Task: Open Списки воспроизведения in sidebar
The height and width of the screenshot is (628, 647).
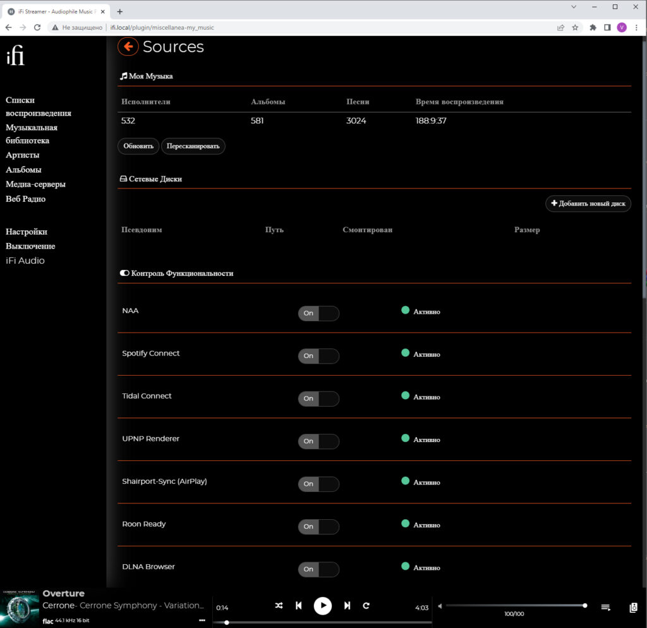Action: 39,106
